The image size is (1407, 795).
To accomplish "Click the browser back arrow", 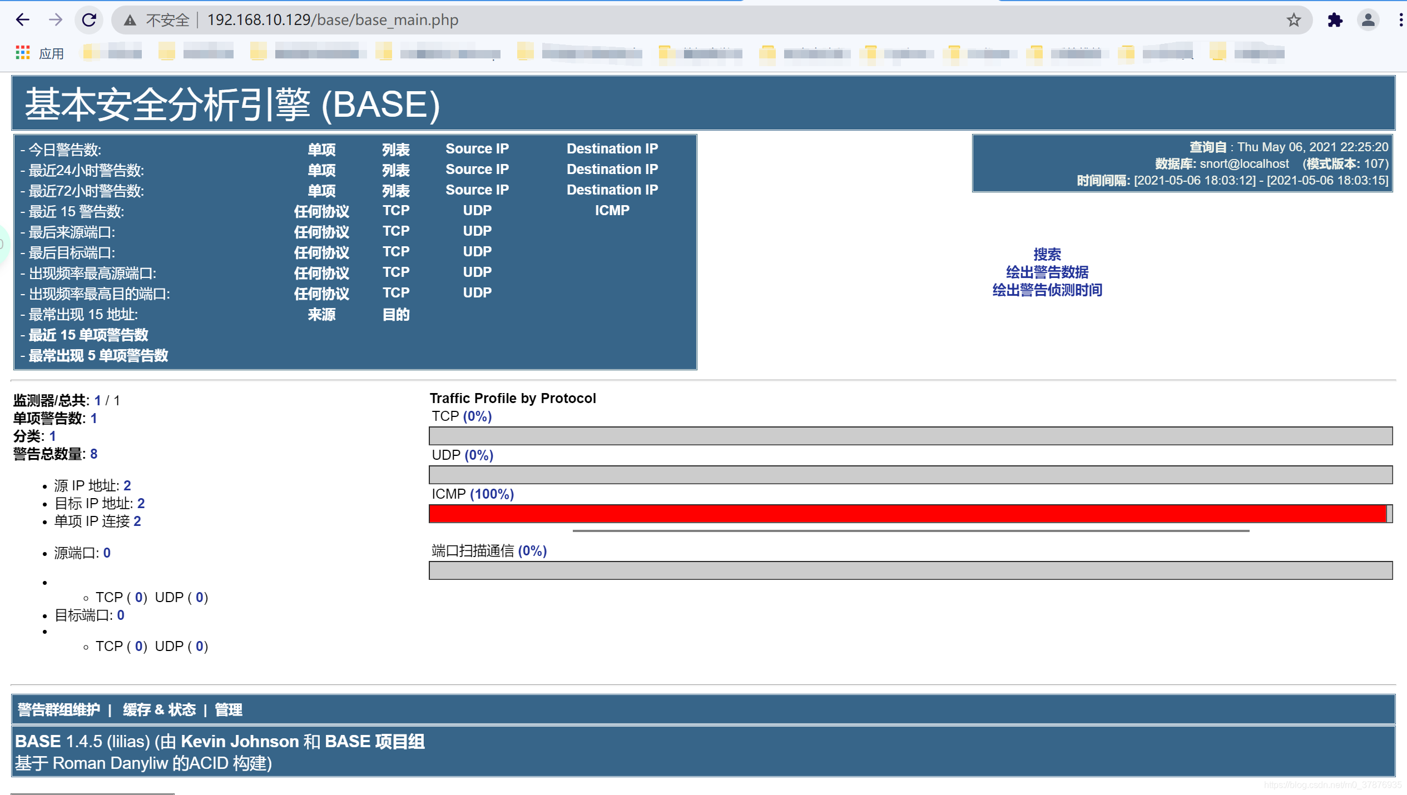I will 22,20.
